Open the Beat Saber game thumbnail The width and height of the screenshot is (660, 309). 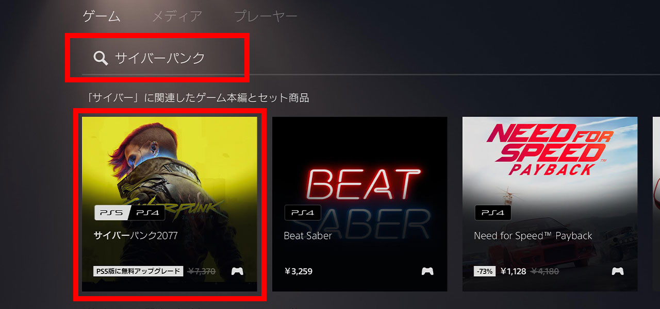[360, 204]
